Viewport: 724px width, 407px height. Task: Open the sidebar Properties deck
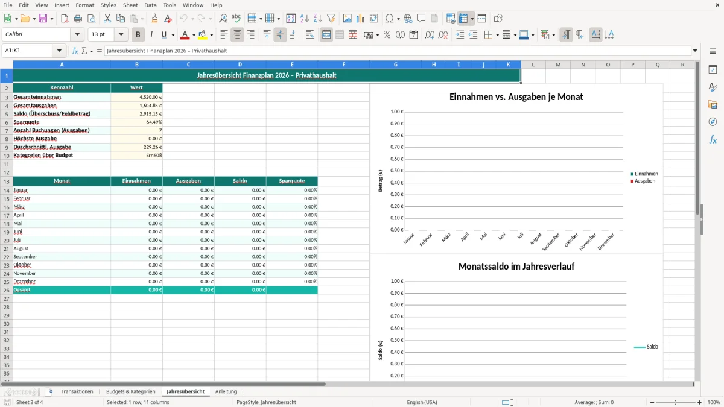(713, 70)
